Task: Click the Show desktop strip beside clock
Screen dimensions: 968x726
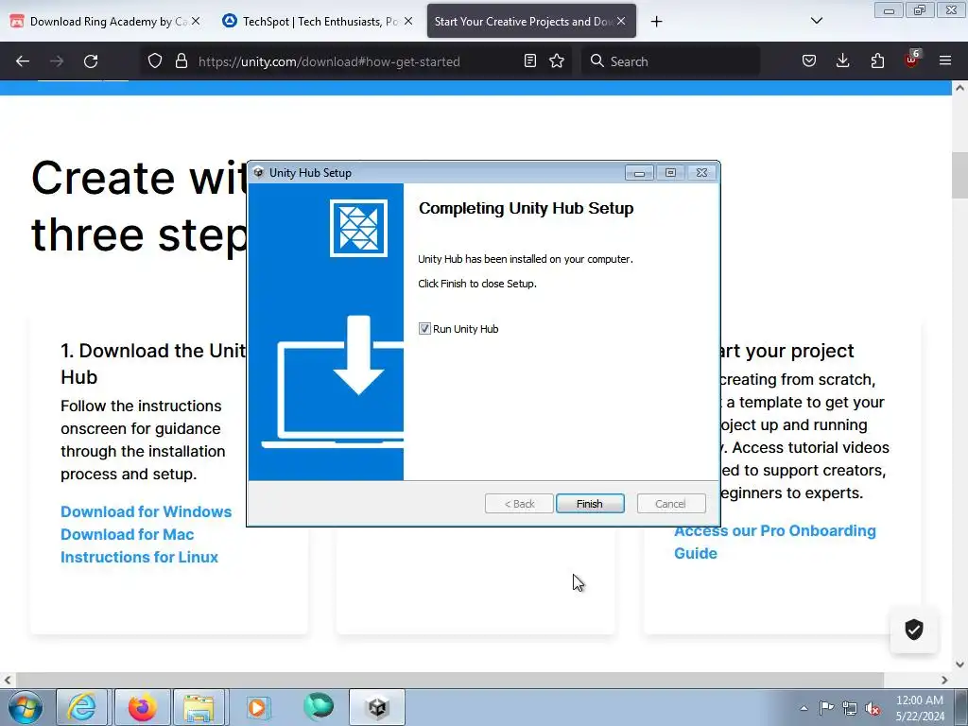Action: pyautogui.click(x=960, y=707)
